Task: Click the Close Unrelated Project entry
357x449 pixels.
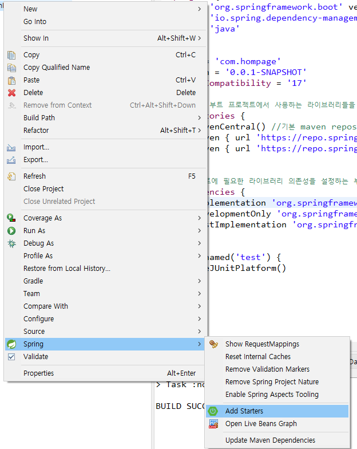Action: pyautogui.click(x=105, y=202)
